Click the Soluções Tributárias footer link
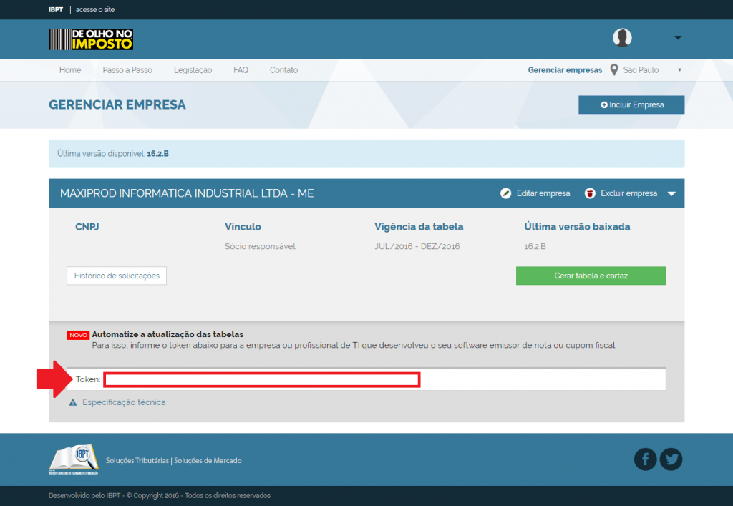The height and width of the screenshot is (506, 733). click(137, 461)
